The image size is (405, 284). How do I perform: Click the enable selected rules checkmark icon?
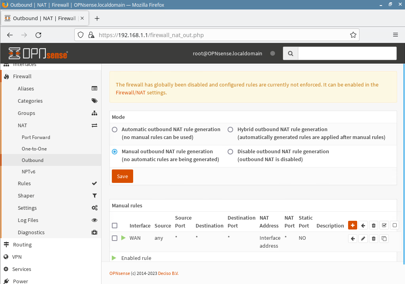coord(384,225)
